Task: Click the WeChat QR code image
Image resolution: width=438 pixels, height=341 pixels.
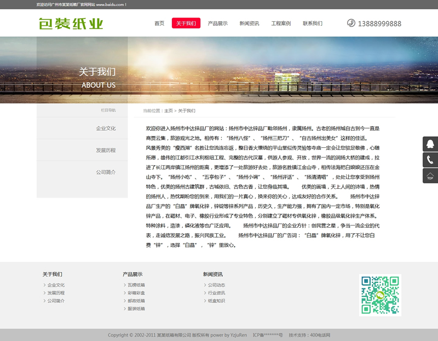Action: click(x=380, y=295)
